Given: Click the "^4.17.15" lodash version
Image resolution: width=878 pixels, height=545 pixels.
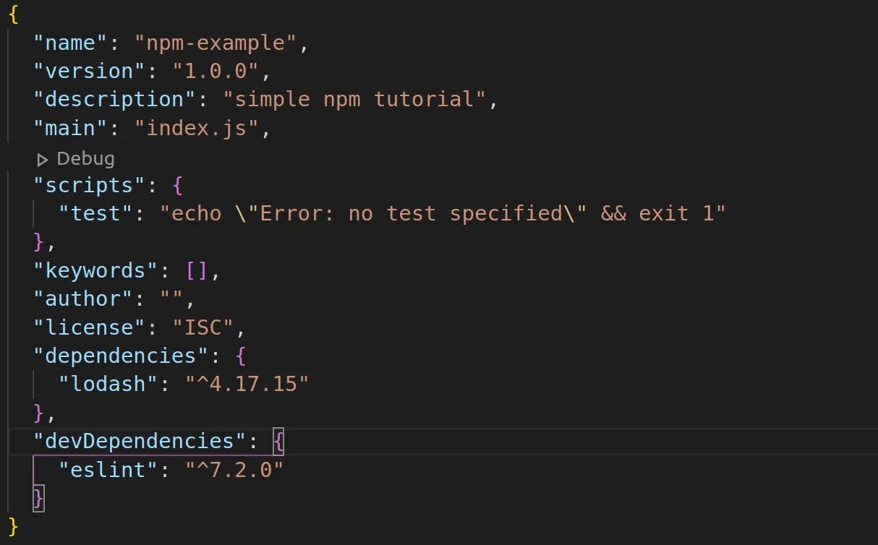Looking at the screenshot, I should tap(247, 384).
